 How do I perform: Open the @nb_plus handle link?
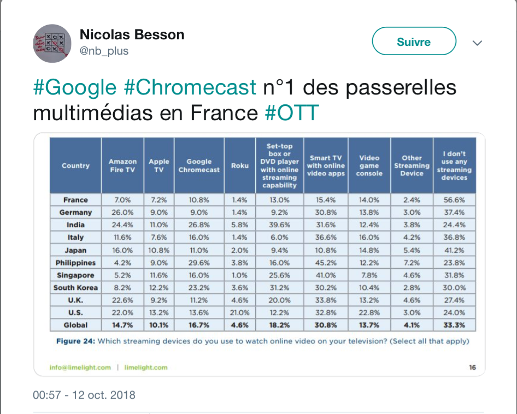coord(104,51)
